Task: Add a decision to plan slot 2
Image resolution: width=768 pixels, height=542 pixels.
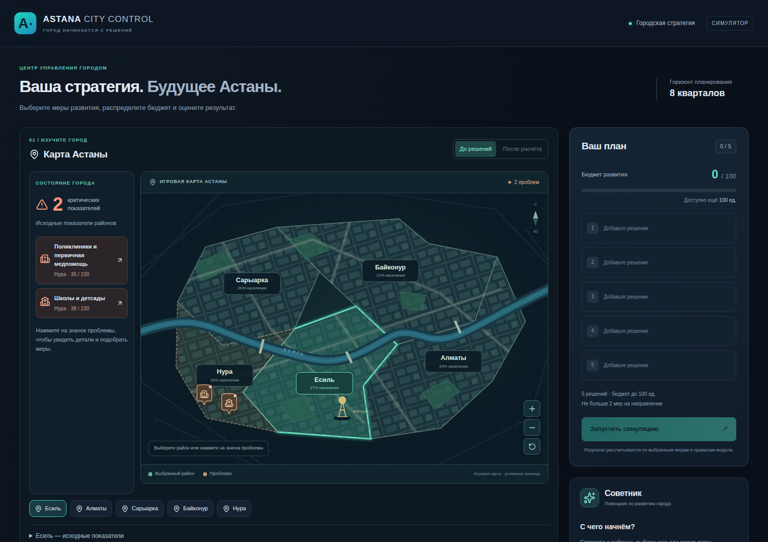Action: [x=659, y=262]
